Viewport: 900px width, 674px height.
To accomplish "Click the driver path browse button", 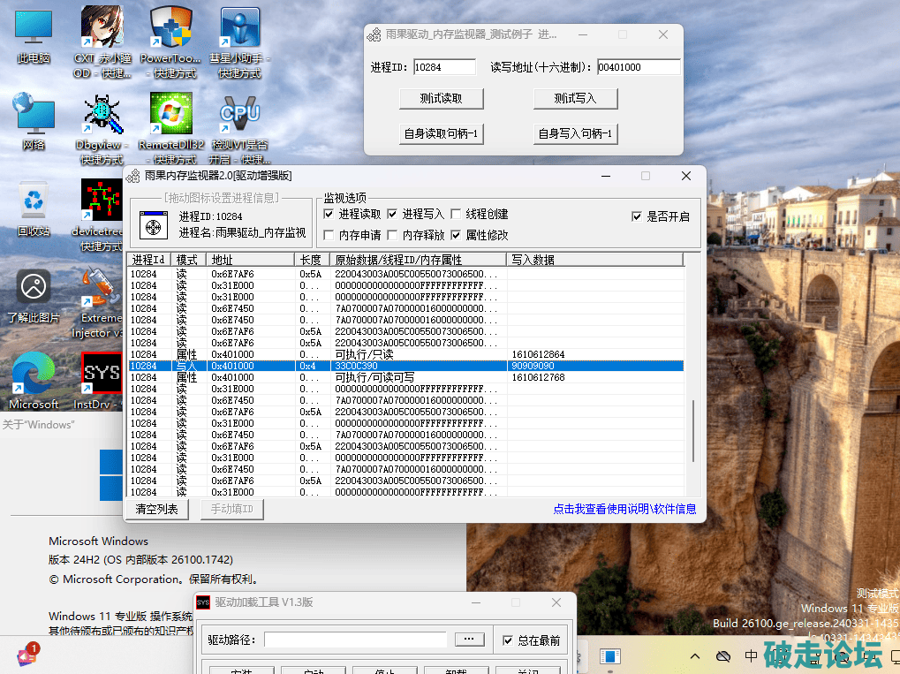I will (469, 640).
